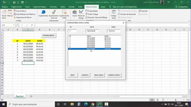Switch to Layout da Página tab
Viewport: 191px width, 107px height.
point(40,7)
